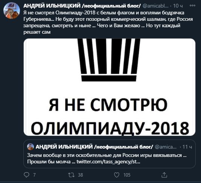Open the quoted tweet text card
Screen dimensions: 201x183
pyautogui.click(x=110, y=154)
